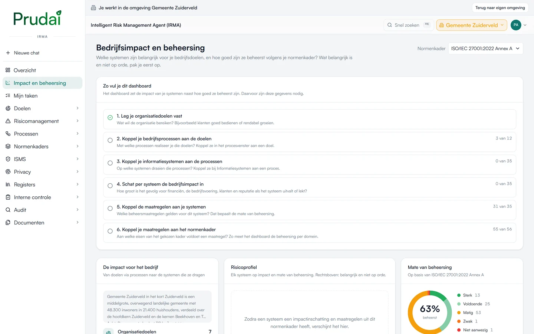Viewport: 534px width, 334px height.
Task: Open the Gemeente Zuiderveld environment dropdown
Action: tap(472, 25)
